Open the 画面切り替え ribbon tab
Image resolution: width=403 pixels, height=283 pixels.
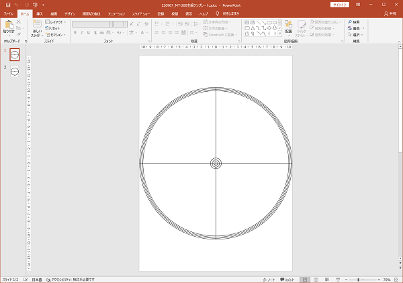click(x=91, y=14)
